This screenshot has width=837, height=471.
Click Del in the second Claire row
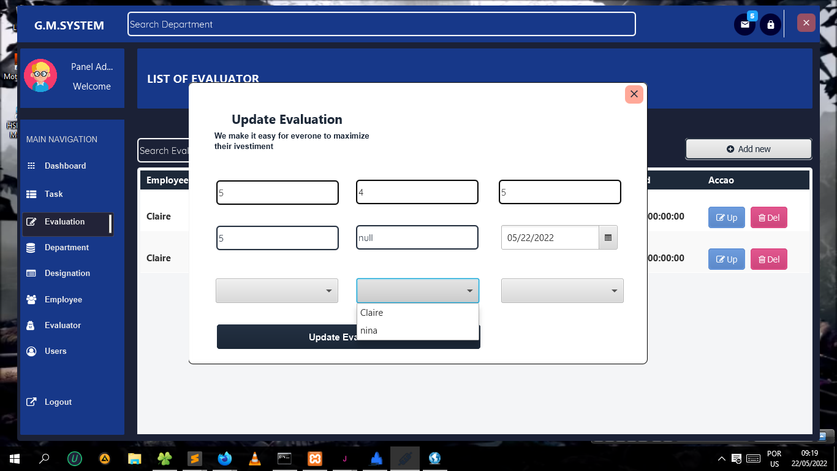pyautogui.click(x=769, y=259)
